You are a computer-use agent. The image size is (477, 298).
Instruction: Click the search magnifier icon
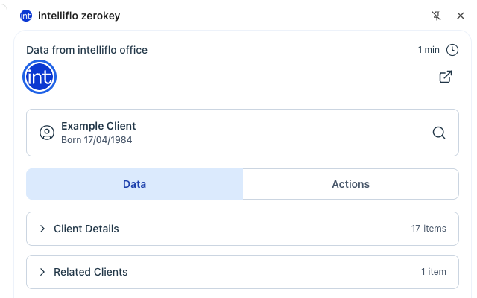pos(439,133)
